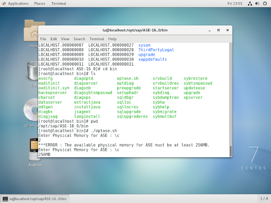Click the 'ThirdPartyLegal' directory name

[x=156, y=50]
